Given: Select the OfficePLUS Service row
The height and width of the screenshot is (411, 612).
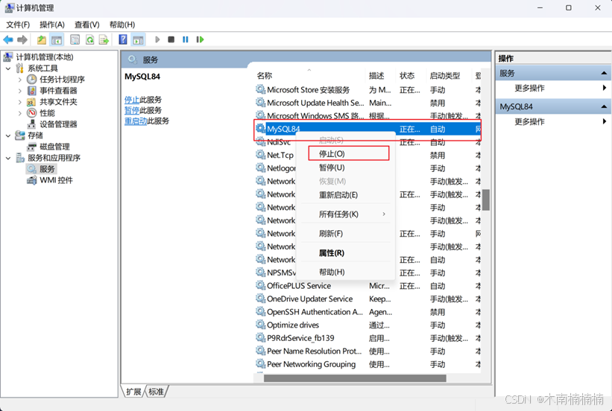Looking at the screenshot, I should 367,286.
